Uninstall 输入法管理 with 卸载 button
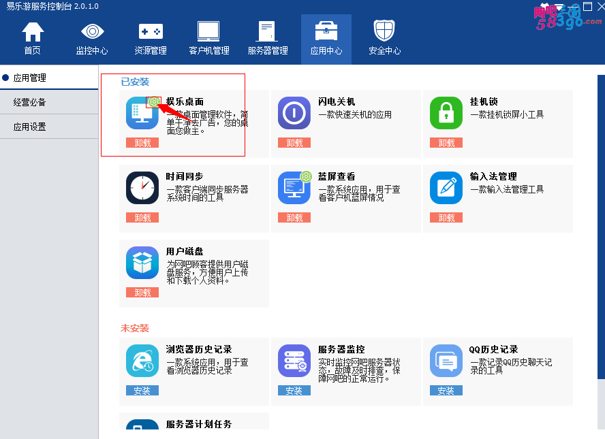 446,218
